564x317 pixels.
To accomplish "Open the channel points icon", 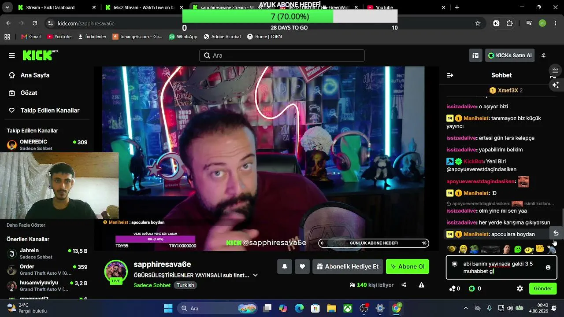I will [452, 288].
